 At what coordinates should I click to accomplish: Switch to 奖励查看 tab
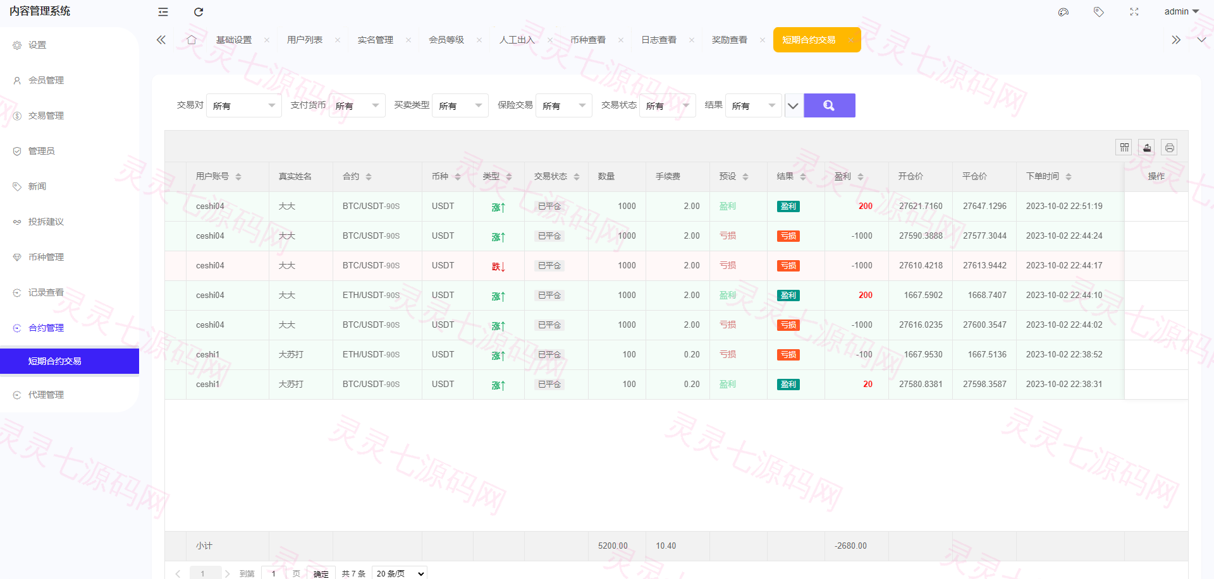click(x=730, y=40)
